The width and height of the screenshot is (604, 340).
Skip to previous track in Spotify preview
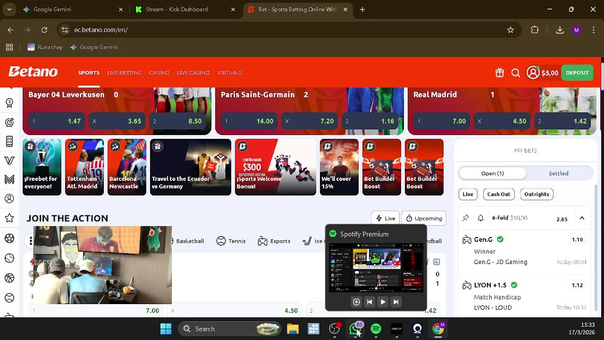pyautogui.click(x=369, y=302)
